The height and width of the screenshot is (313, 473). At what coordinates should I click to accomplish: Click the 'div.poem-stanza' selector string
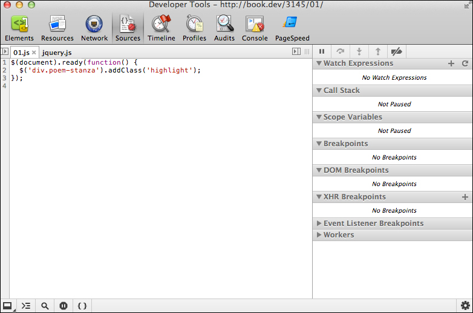64,70
